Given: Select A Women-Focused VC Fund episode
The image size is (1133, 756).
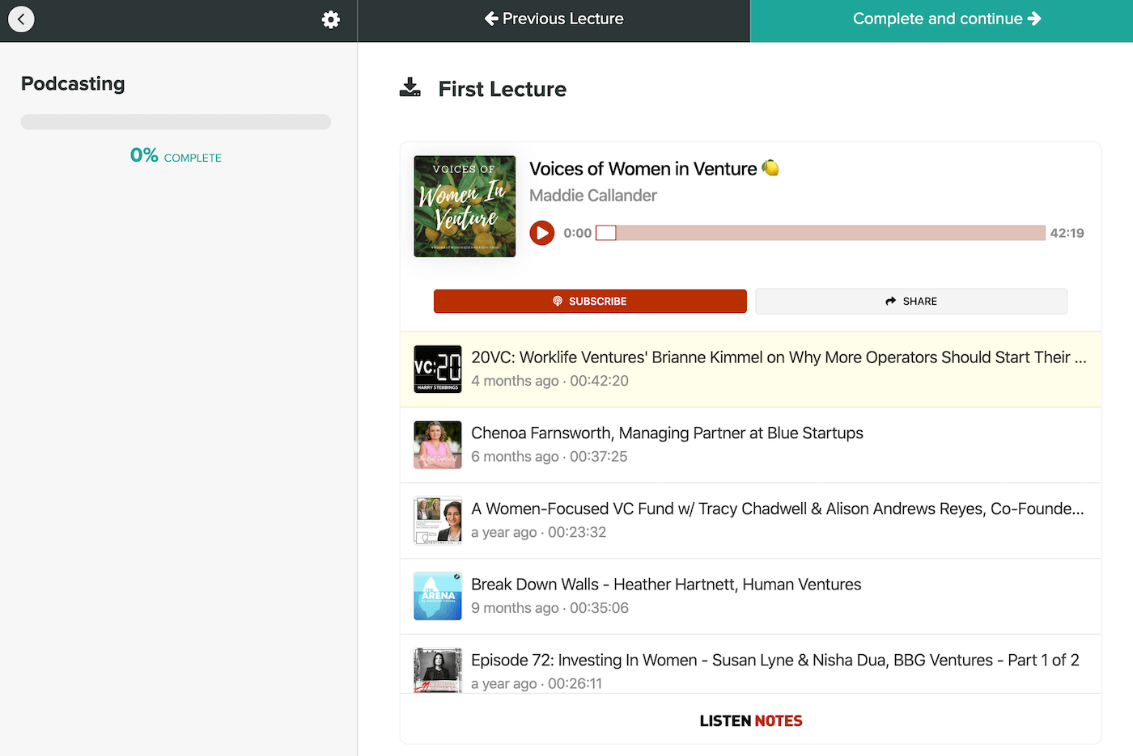Looking at the screenshot, I should [x=750, y=521].
